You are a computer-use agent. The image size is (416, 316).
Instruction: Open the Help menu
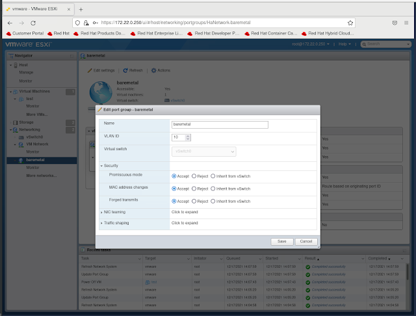click(344, 44)
